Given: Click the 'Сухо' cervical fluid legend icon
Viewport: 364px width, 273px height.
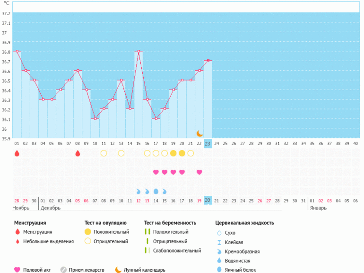Looking at the screenshot, I should (x=219, y=233).
